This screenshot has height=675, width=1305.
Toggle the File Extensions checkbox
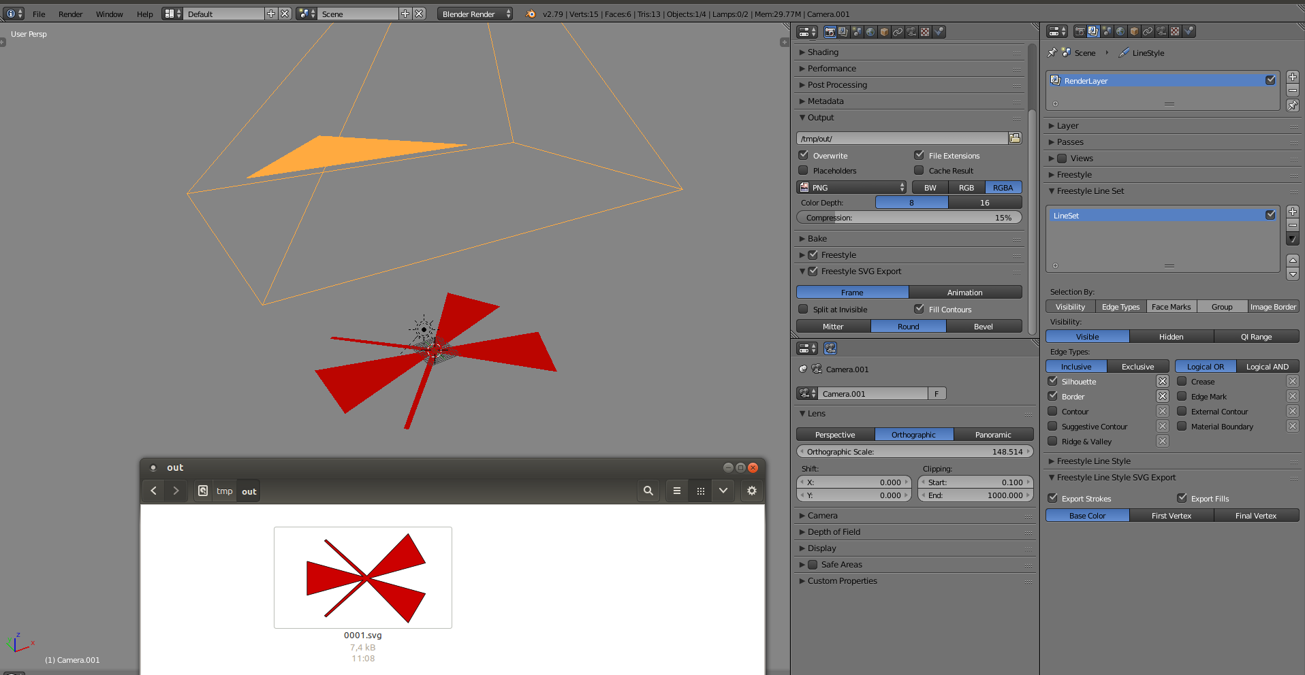[919, 155]
